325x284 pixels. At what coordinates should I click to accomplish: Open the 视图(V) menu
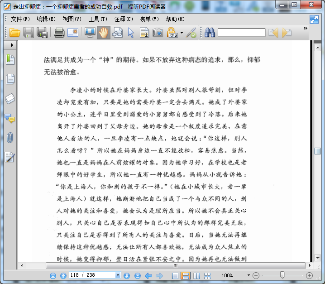pyautogui.click(x=72, y=19)
